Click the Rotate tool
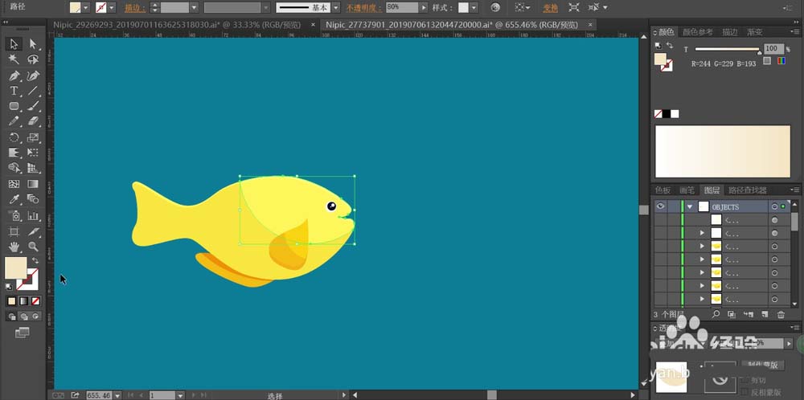Viewport: 804px width, 400px height. (14, 137)
